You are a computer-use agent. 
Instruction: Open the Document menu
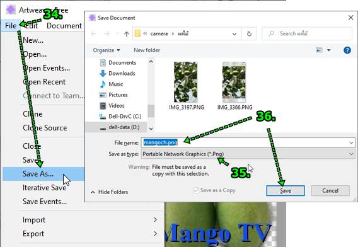point(64,26)
